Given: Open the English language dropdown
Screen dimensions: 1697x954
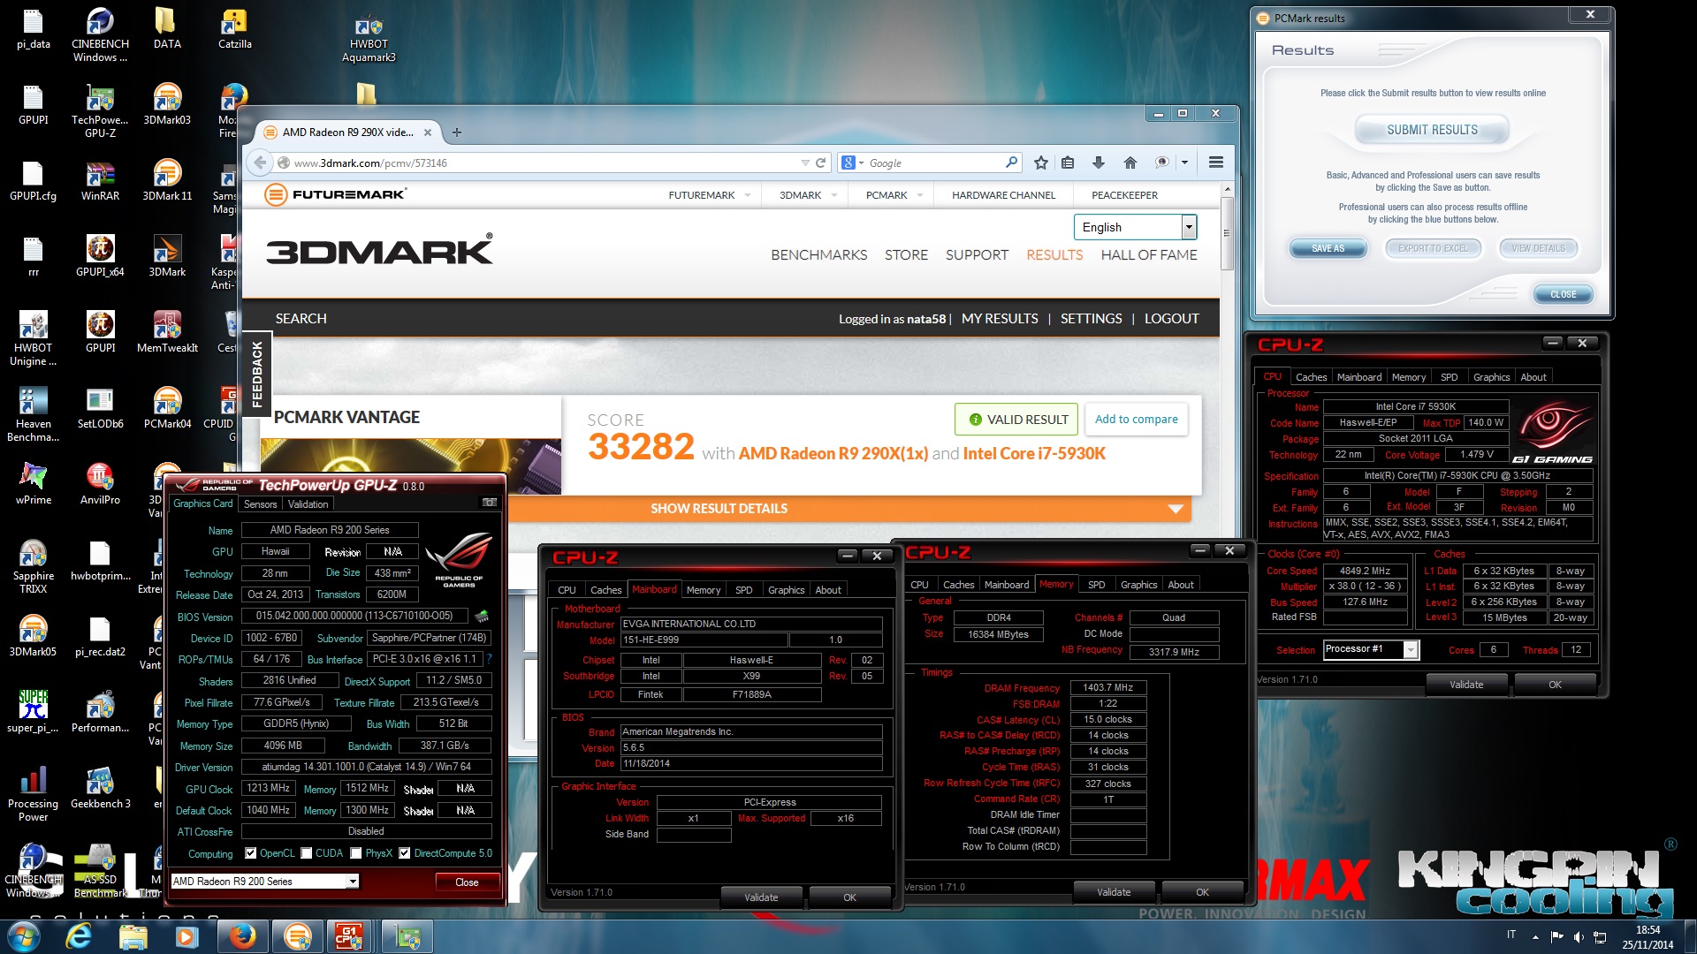Looking at the screenshot, I should tap(1189, 227).
